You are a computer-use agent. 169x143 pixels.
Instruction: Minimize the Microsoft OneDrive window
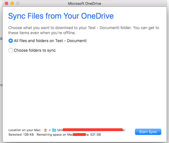(12, 3)
